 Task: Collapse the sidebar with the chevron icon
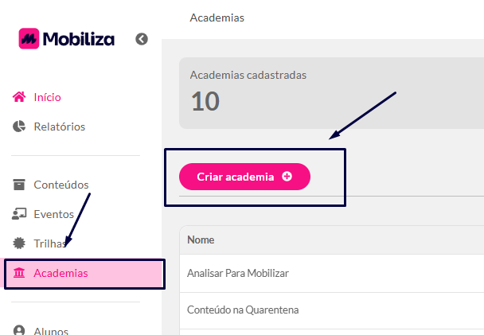142,39
